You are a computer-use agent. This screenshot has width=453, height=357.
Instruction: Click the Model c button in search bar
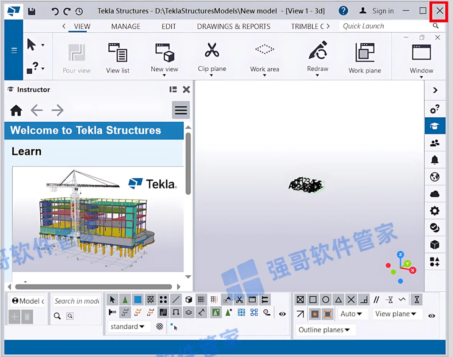click(28, 301)
